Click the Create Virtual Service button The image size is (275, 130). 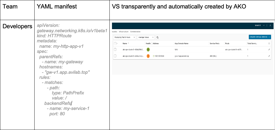click(259, 37)
